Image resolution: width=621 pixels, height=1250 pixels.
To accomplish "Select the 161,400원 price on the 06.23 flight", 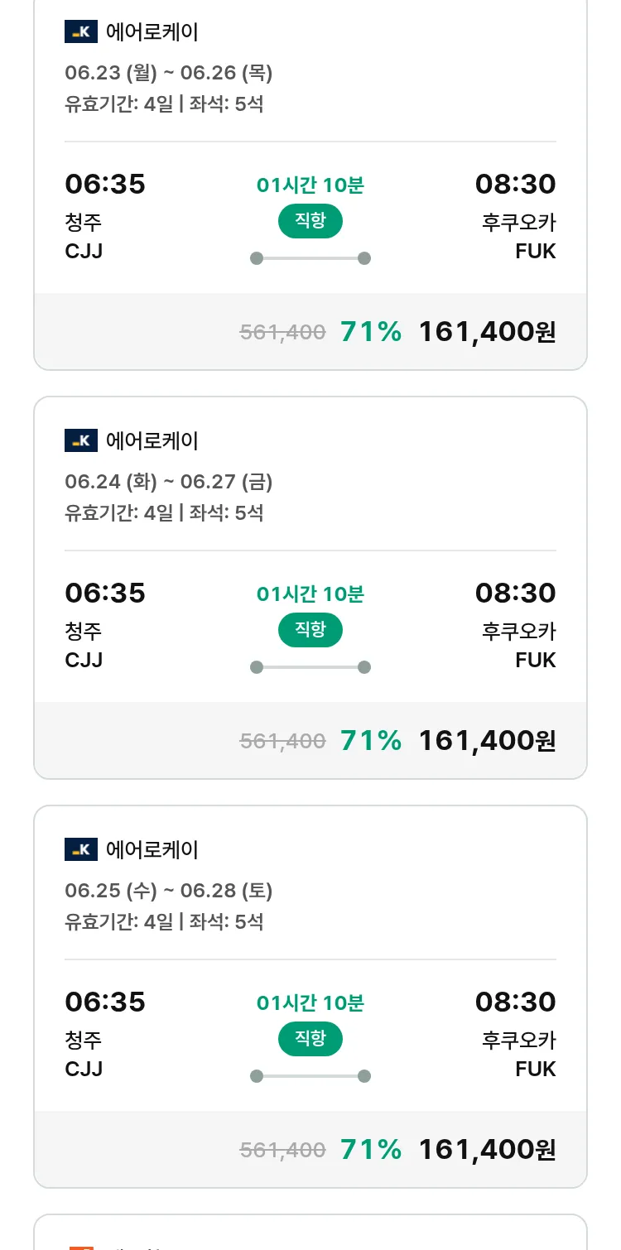I will click(487, 332).
